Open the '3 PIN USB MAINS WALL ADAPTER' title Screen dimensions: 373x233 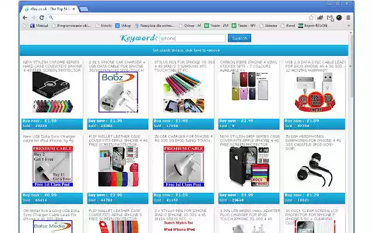tap(249, 214)
